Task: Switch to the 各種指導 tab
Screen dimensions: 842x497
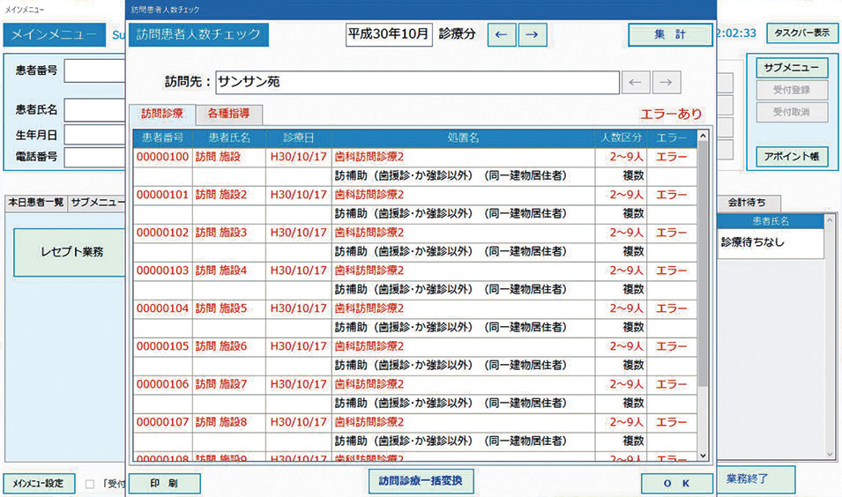Action: tap(228, 114)
